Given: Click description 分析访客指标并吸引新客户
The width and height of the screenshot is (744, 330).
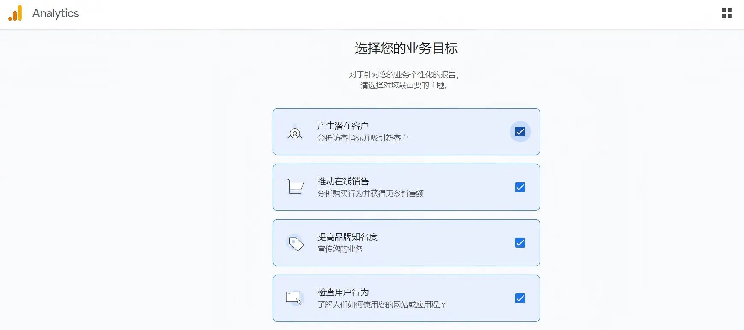Looking at the screenshot, I should coord(363,138).
